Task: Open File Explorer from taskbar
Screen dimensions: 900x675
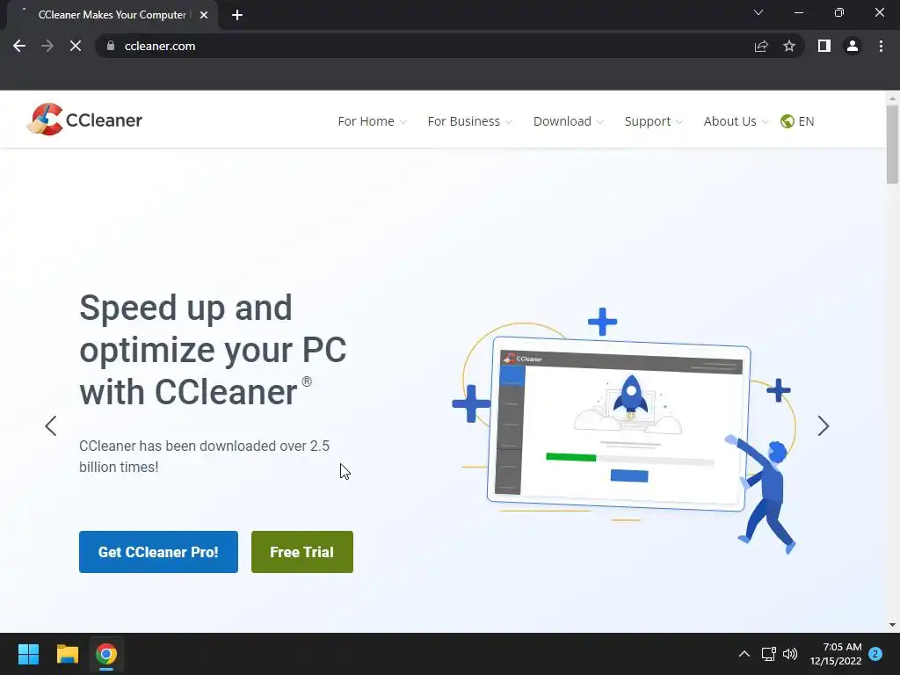Action: point(67,654)
